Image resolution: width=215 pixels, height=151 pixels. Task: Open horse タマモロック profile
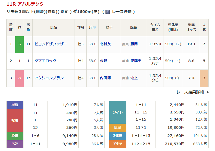[45, 61]
